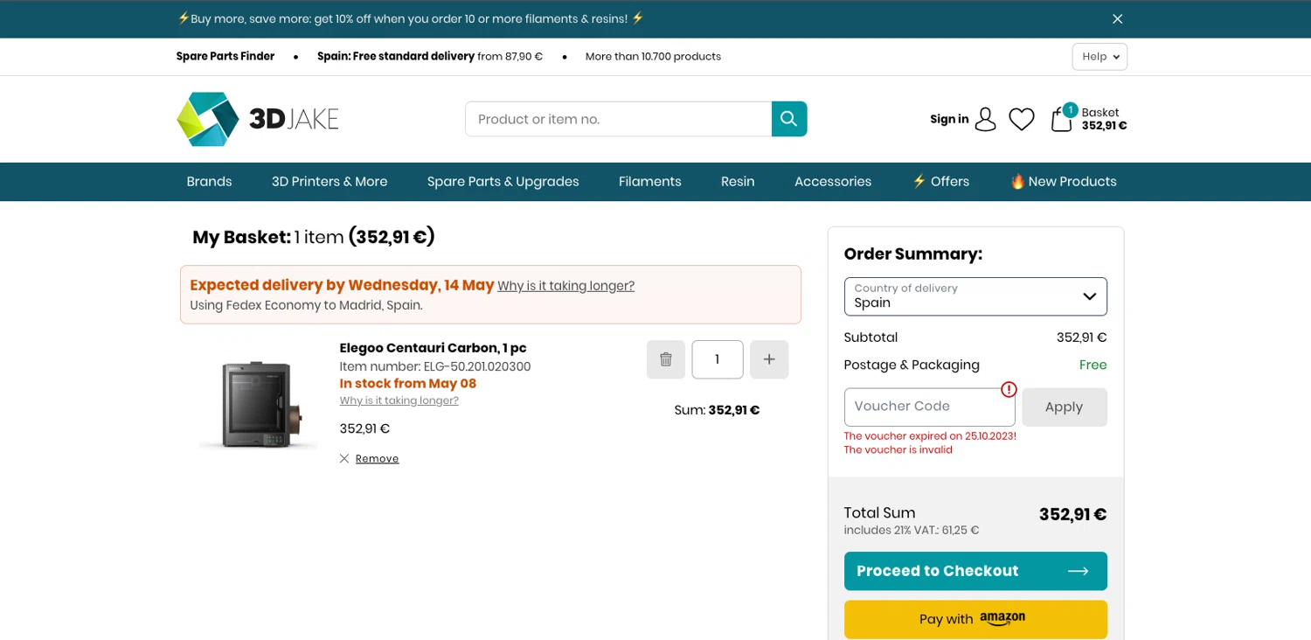Click the voucher error exclamation icon
This screenshot has width=1311, height=640.
[1009, 389]
